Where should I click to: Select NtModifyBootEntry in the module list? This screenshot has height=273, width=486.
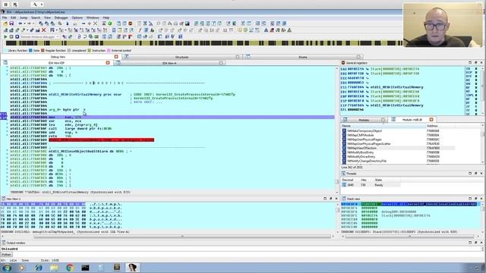tap(398, 152)
